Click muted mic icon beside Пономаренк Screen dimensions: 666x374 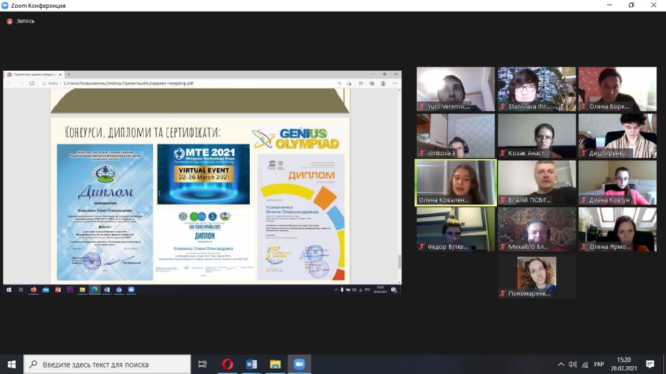point(503,293)
